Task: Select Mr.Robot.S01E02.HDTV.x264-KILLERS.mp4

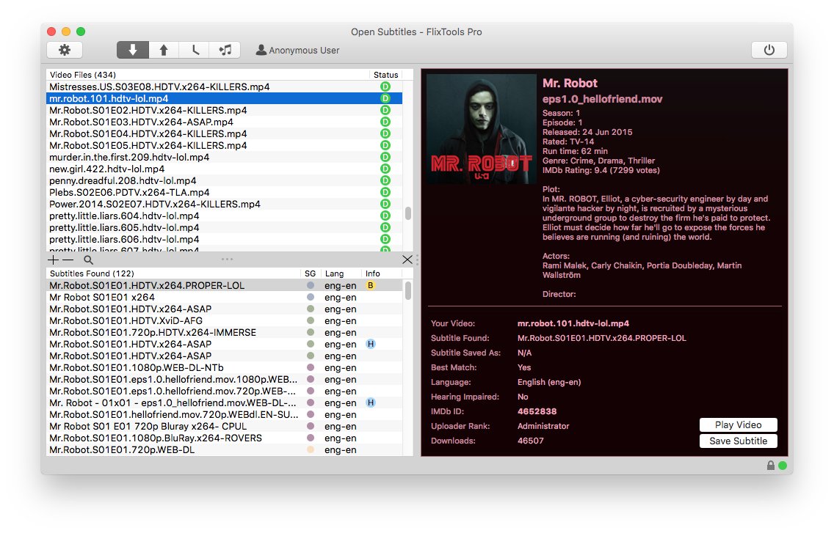Action: (224, 111)
